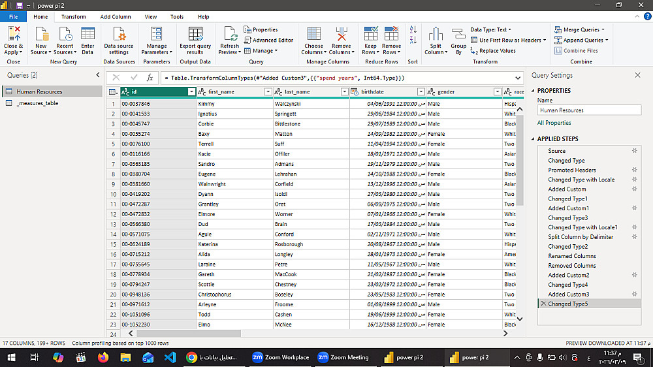Open the File menu

point(13,17)
